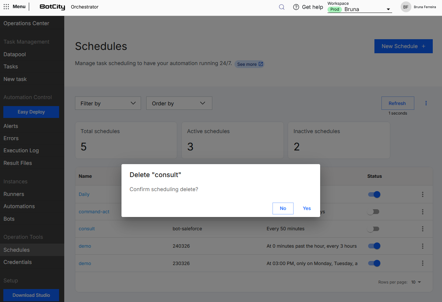Viewport: 442px width, 302px height.
Task: Disable the demo 230326 schedule toggle
Action: click(x=374, y=263)
